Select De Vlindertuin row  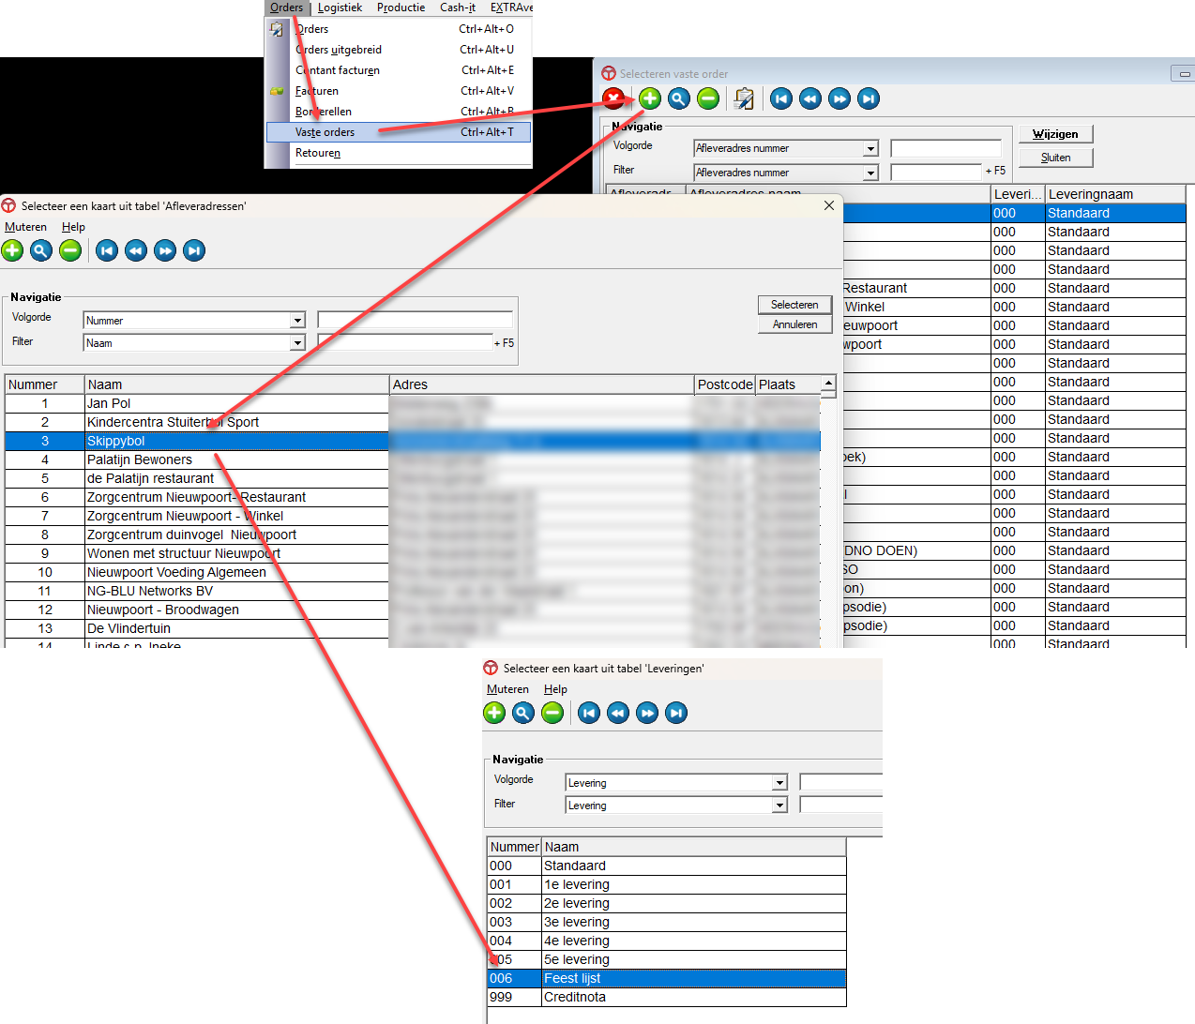[413, 628]
